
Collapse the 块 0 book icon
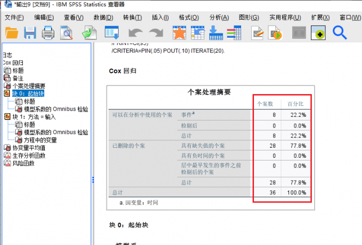7,94
